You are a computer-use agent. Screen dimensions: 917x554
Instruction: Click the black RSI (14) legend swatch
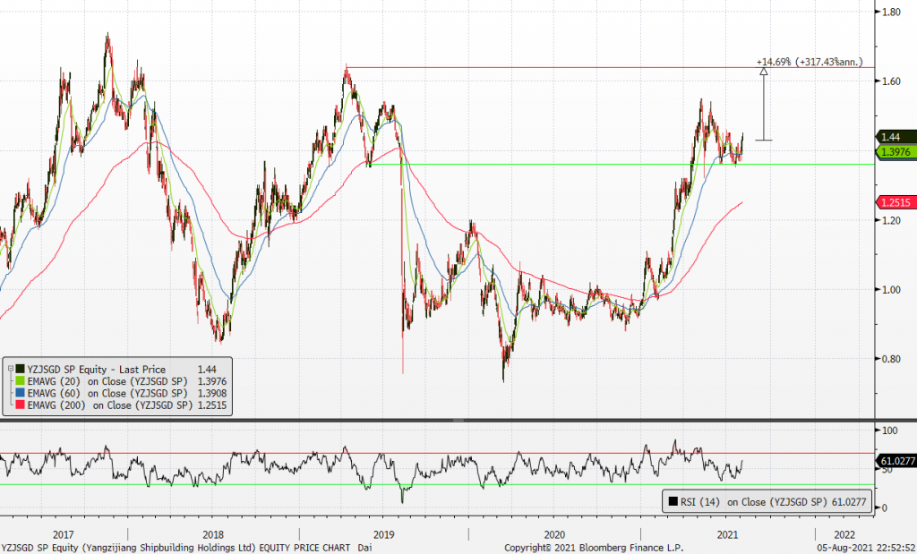[x=673, y=501]
